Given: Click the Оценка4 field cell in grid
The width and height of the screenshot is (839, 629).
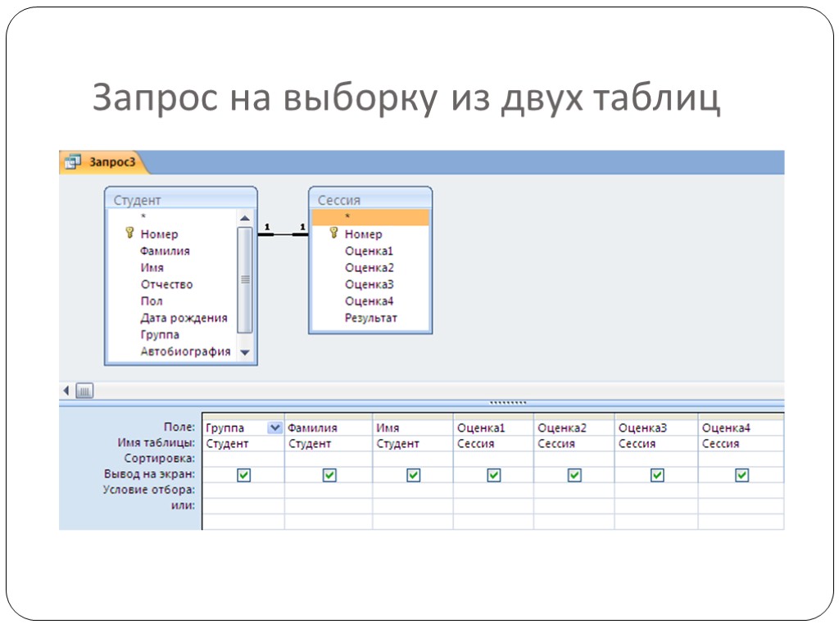Looking at the screenshot, I should pyautogui.click(x=741, y=428).
